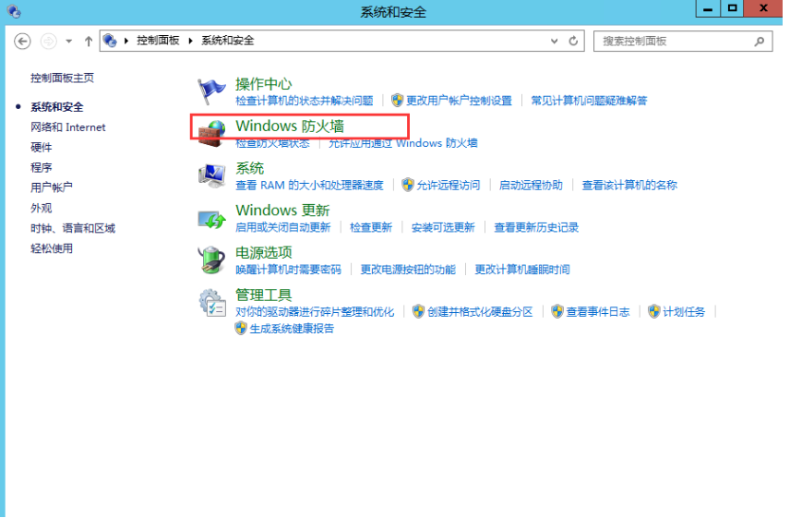This screenshot has height=518, width=790.
Task: Click 查看 RAM 的大小和处理器速度 link
Action: click(309, 186)
